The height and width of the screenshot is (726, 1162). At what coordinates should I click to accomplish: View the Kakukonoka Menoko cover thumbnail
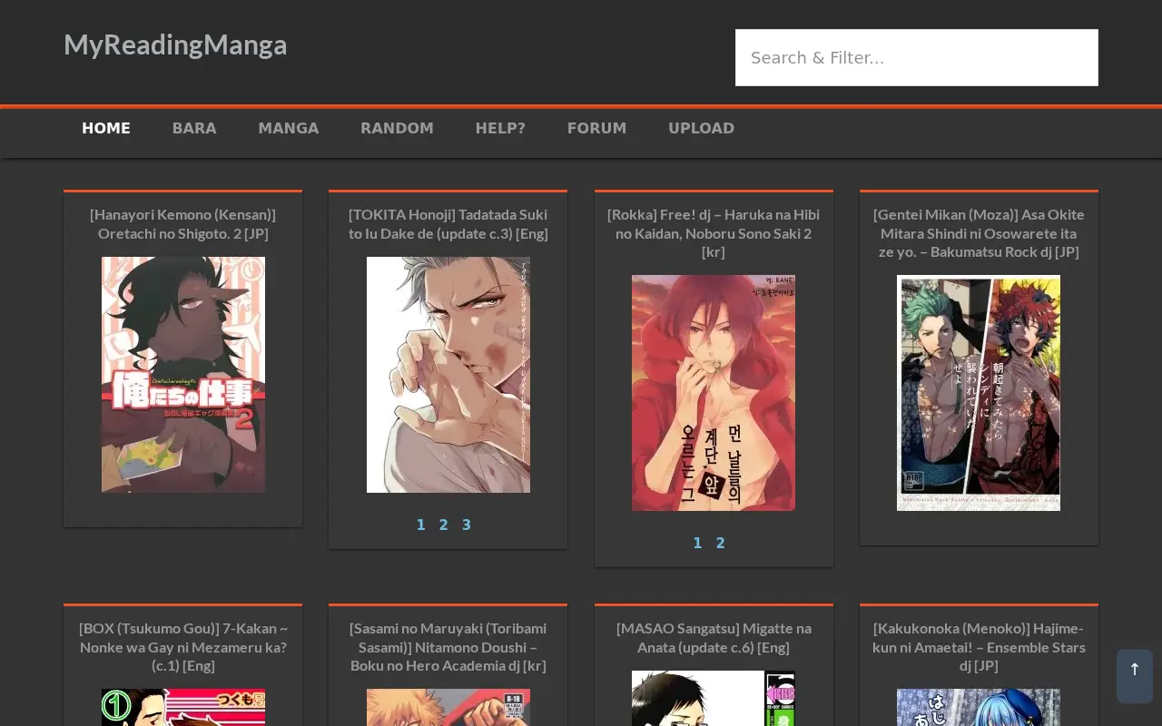tap(979, 707)
